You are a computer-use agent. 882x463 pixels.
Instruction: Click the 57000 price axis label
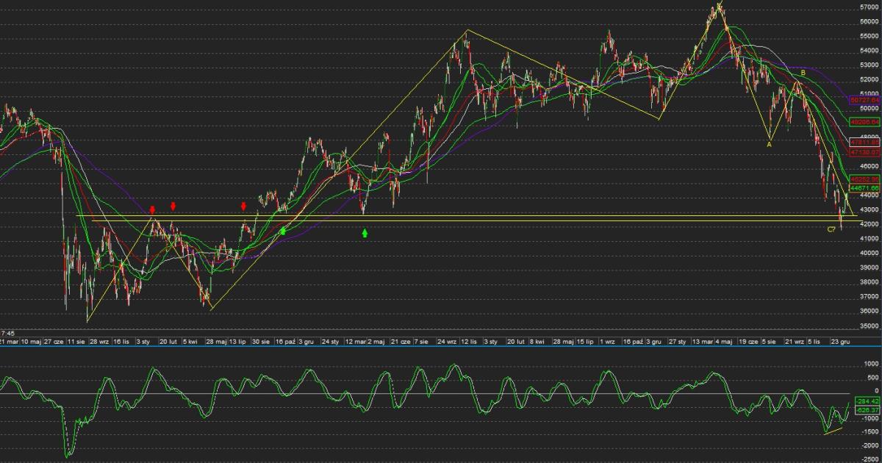[x=869, y=7]
